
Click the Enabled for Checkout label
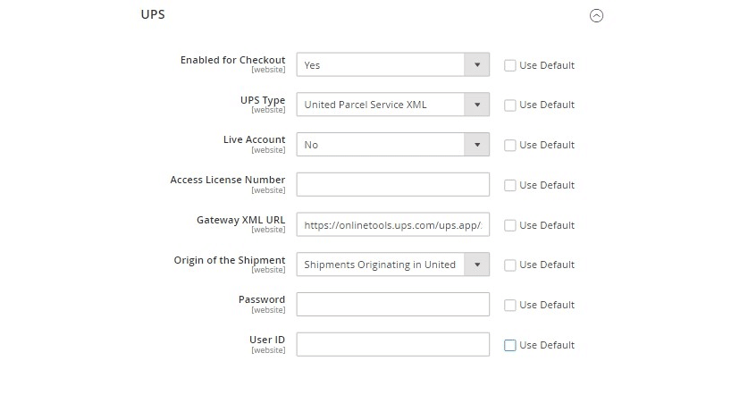point(232,60)
